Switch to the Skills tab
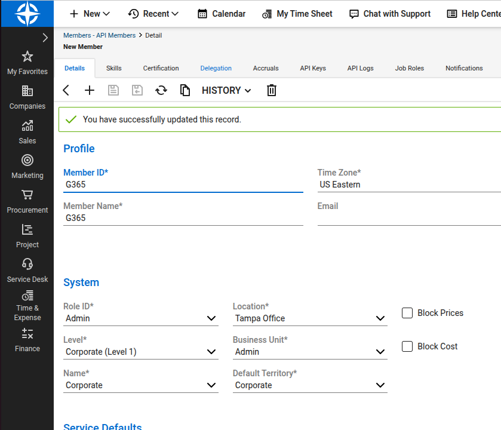501x430 pixels. 113,68
